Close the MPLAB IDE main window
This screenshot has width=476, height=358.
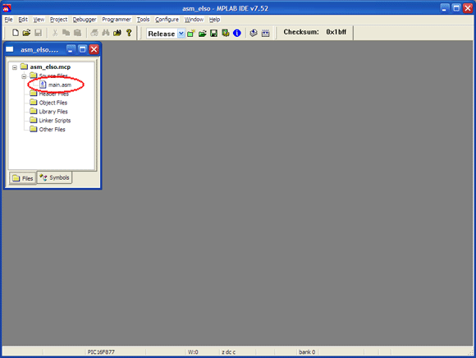click(x=468, y=8)
